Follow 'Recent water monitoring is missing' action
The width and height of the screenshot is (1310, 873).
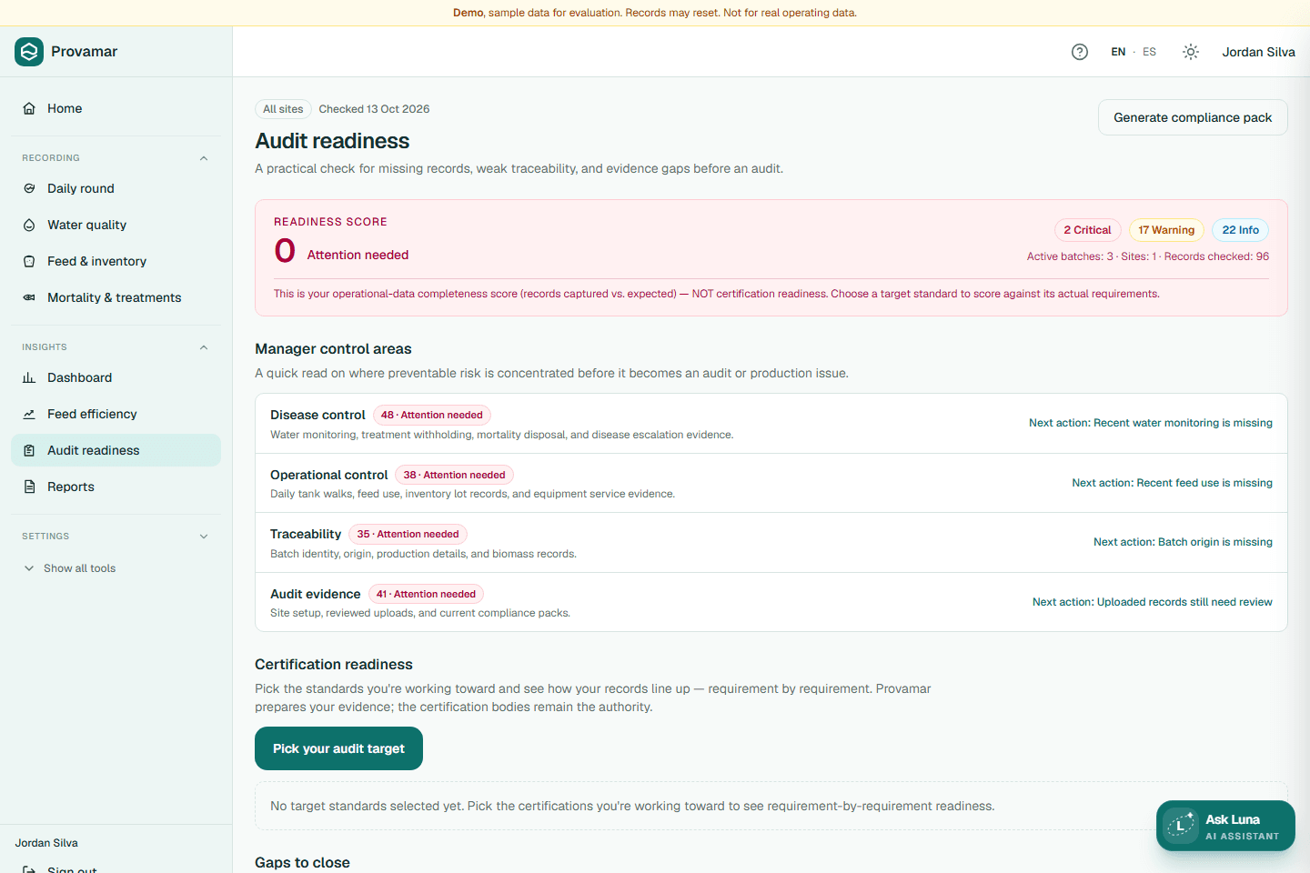tap(1151, 423)
